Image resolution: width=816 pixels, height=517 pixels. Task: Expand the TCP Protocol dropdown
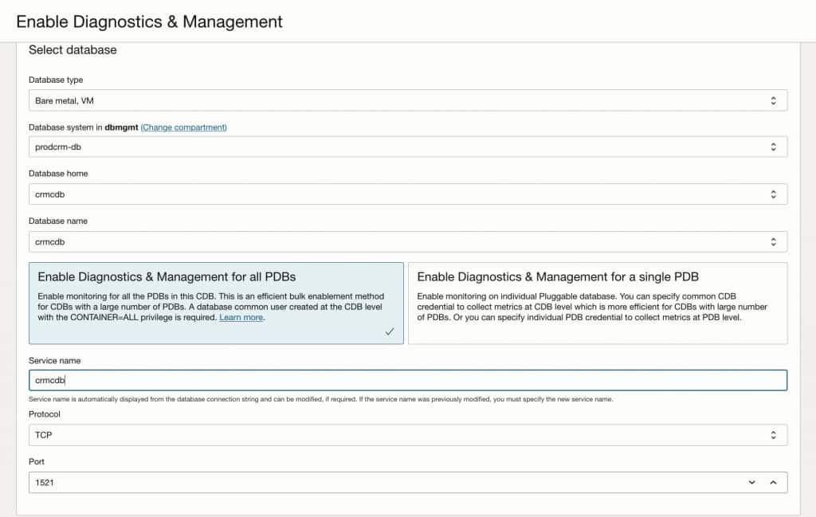tap(398, 435)
